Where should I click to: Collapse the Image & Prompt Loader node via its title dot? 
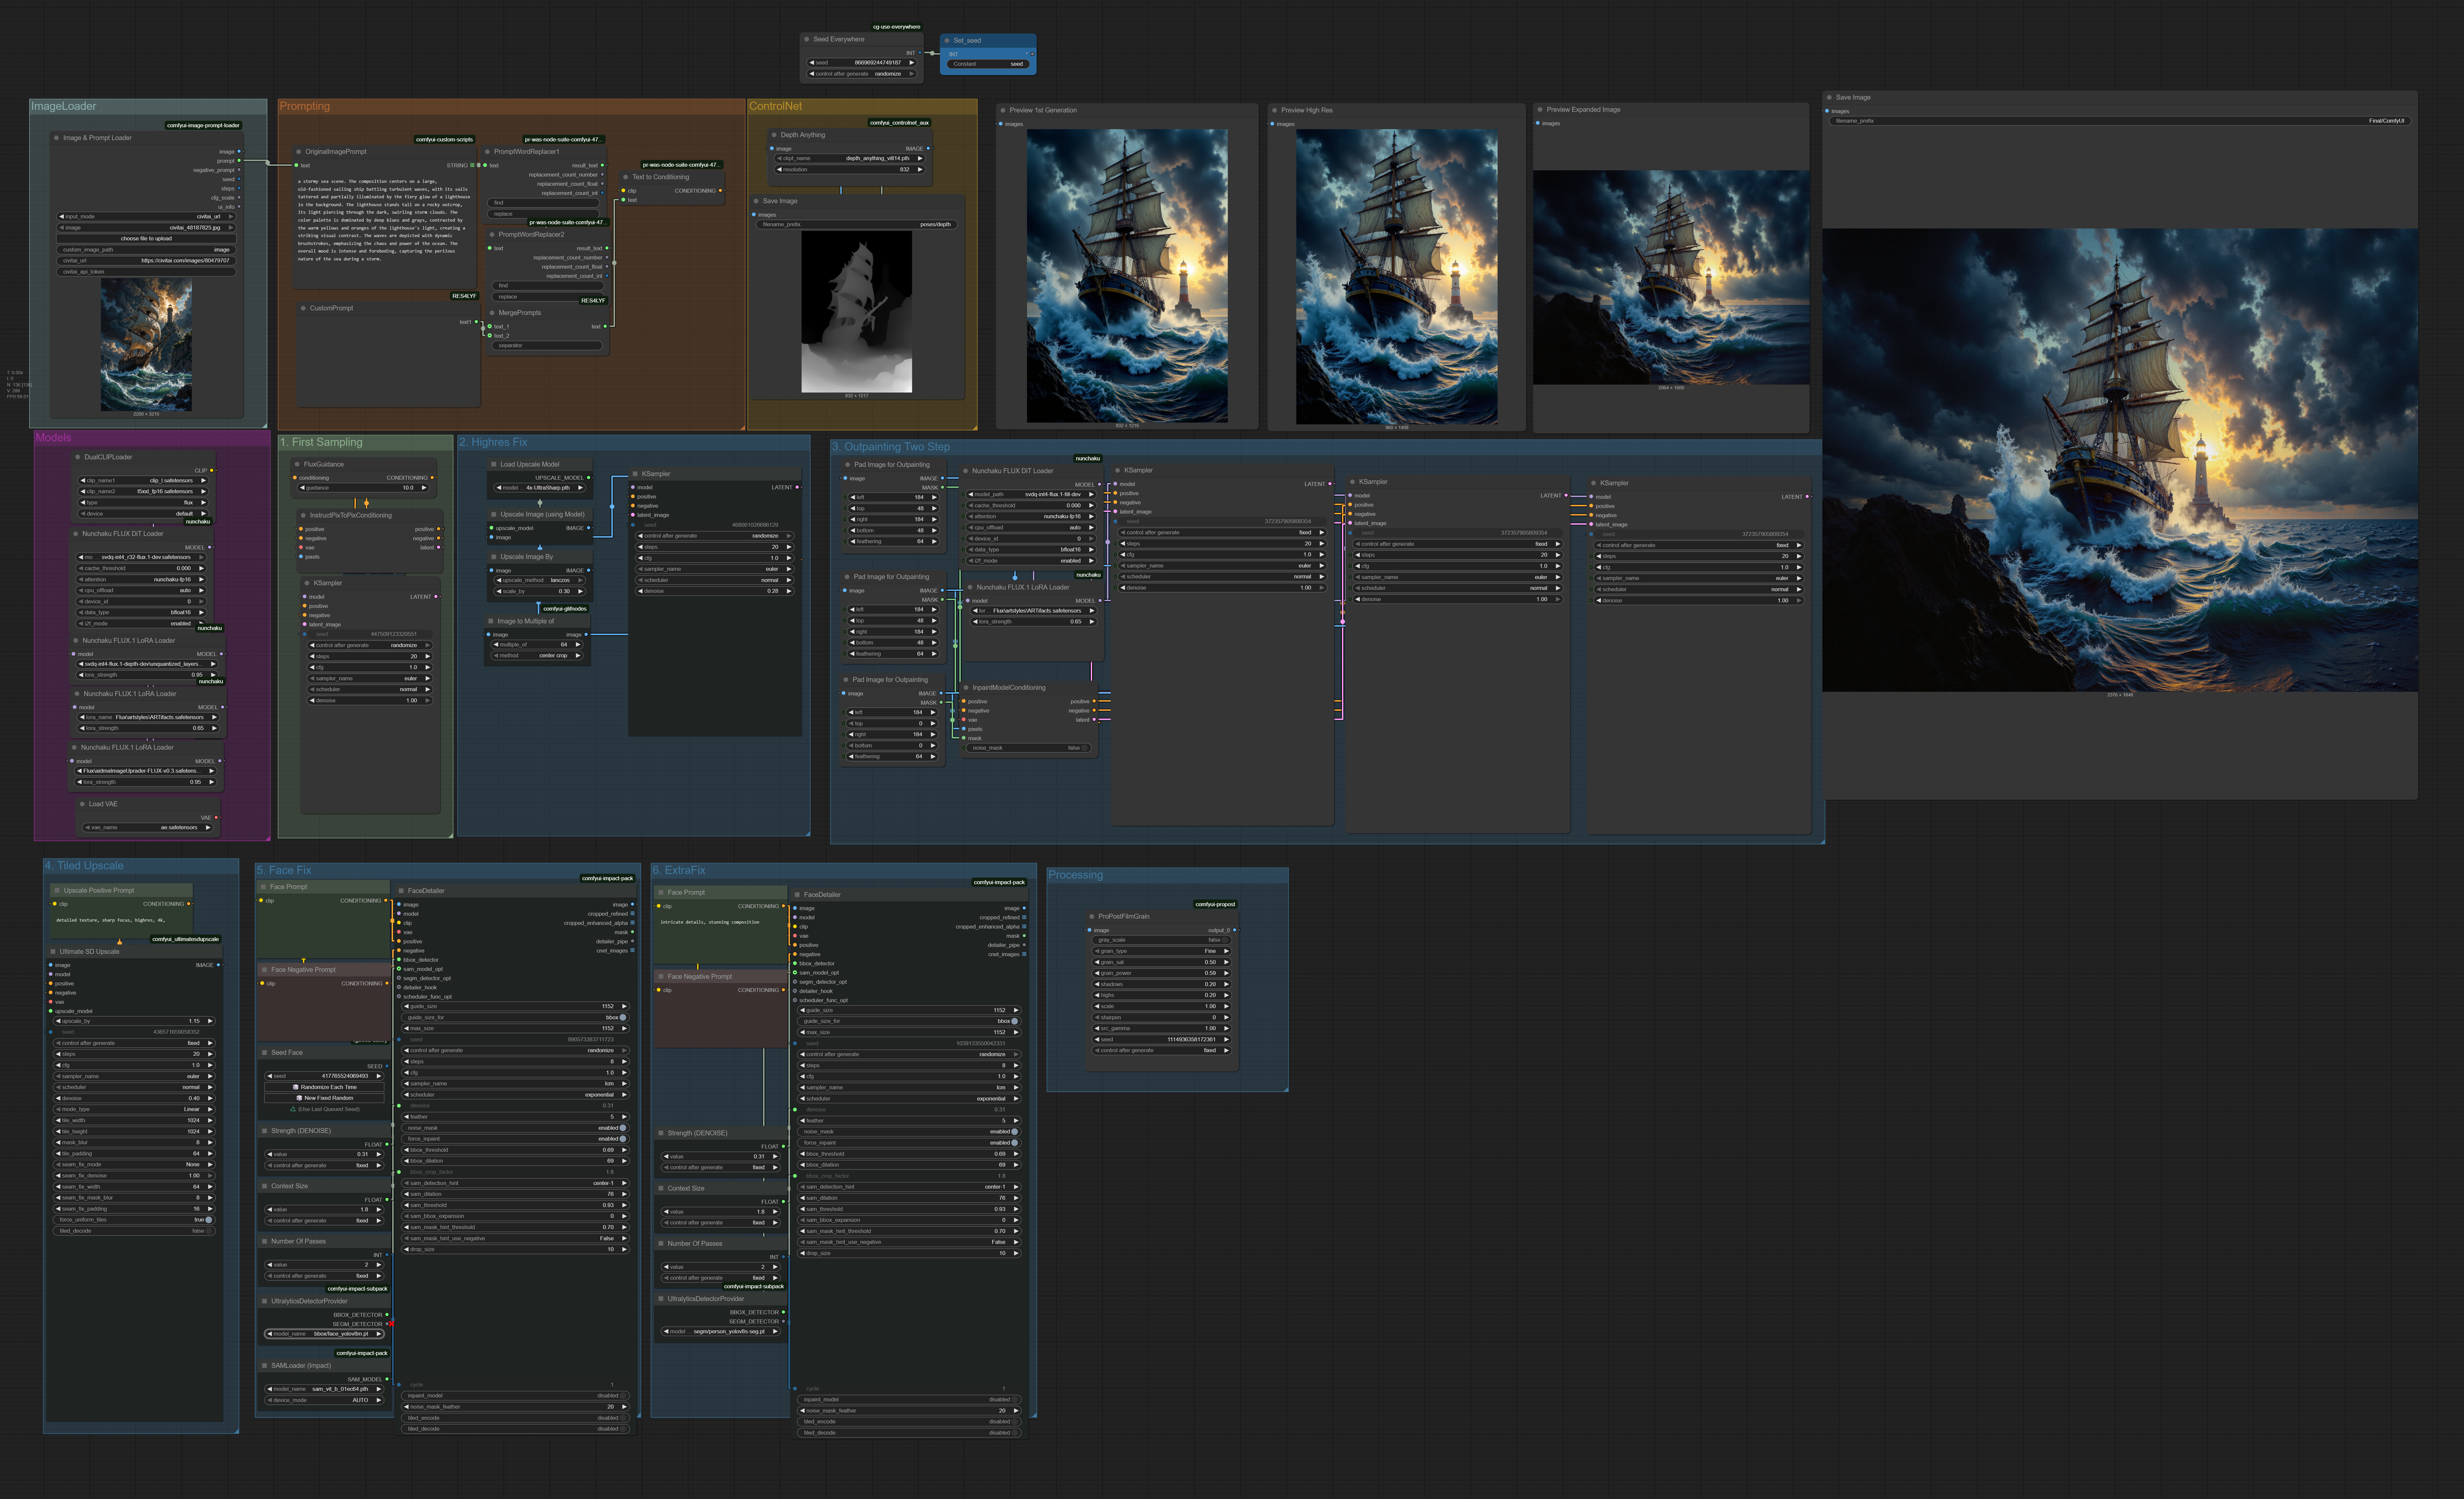[56, 138]
